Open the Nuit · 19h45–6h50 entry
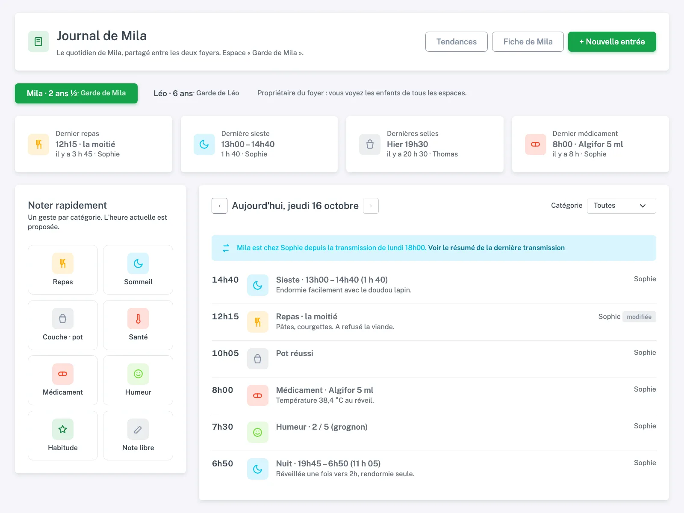This screenshot has height=513, width=684. coord(434,469)
